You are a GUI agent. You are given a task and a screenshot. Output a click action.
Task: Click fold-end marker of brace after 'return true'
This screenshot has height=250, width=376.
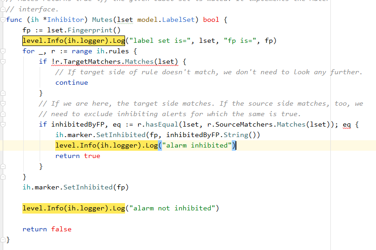click(3, 166)
